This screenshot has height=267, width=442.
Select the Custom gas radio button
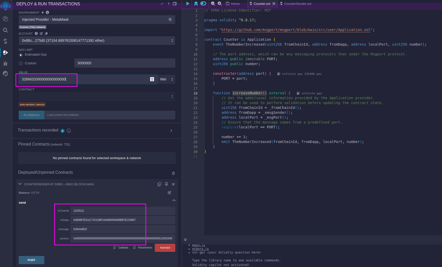[21, 64]
